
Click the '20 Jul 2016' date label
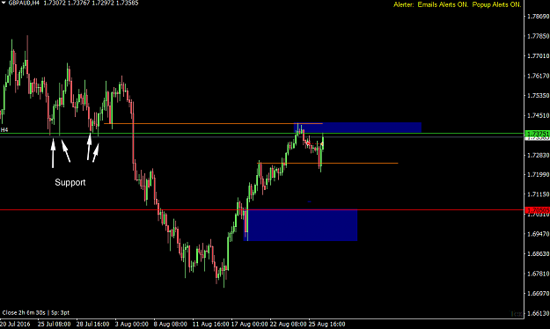[15, 324]
